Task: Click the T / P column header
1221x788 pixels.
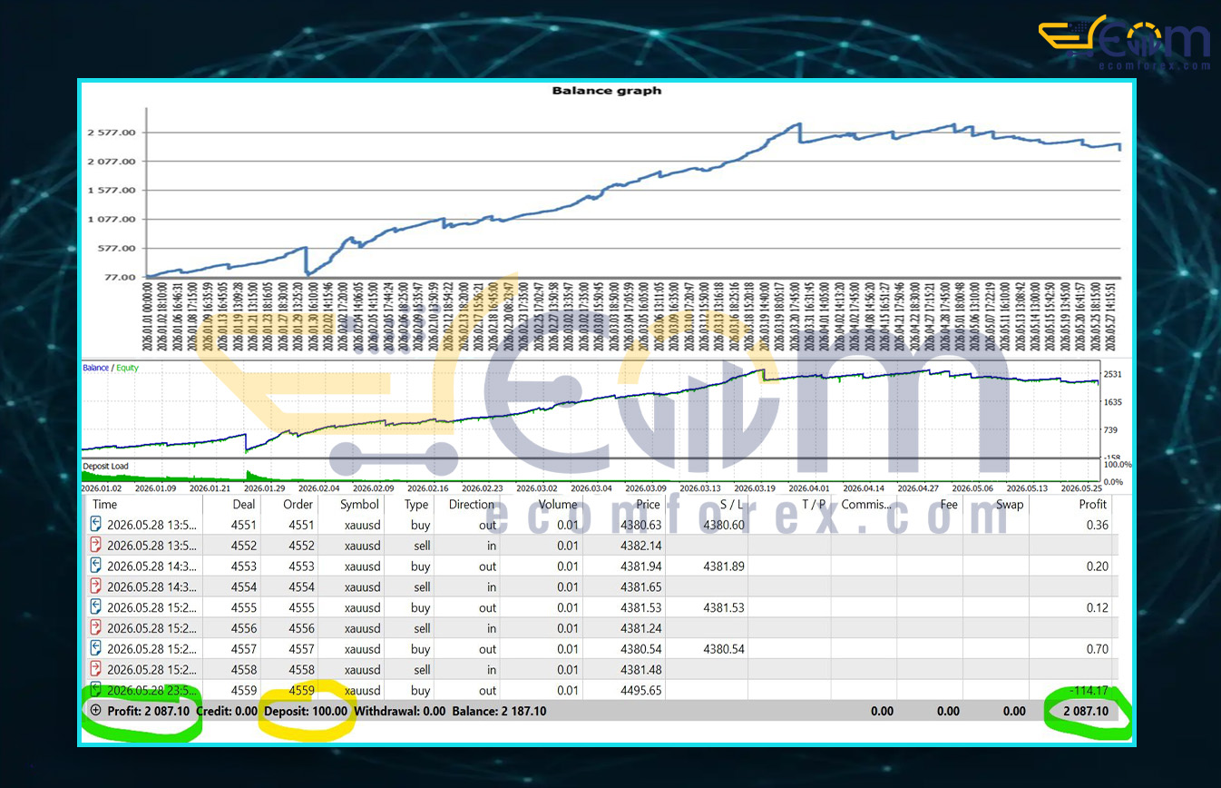Action: pyautogui.click(x=812, y=504)
